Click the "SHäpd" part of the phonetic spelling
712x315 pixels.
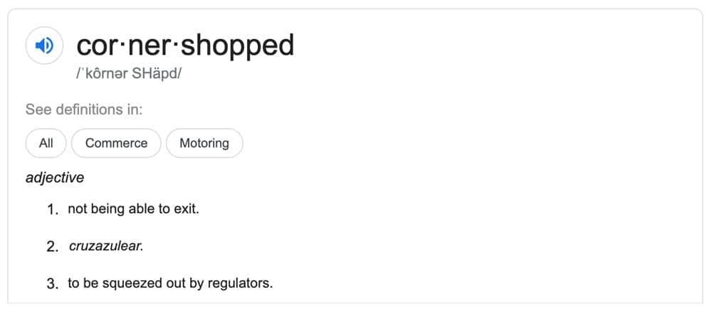click(x=162, y=73)
